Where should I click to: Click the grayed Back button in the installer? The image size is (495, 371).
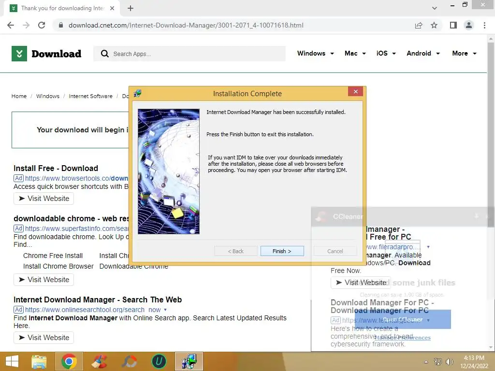pyautogui.click(x=235, y=251)
